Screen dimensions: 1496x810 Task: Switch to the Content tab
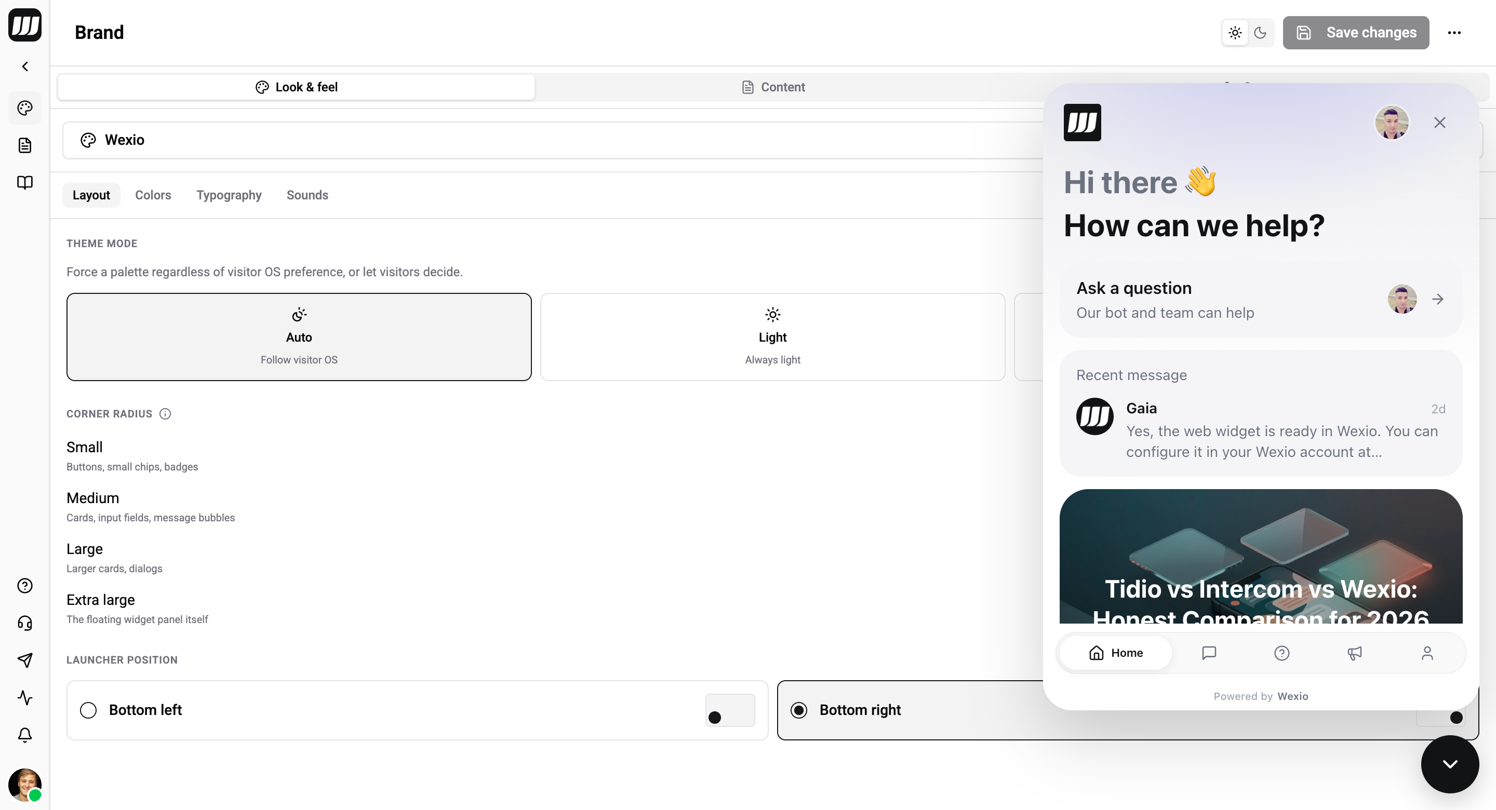(773, 87)
